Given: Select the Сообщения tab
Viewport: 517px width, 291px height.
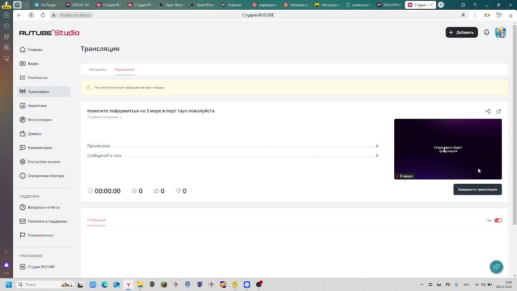Looking at the screenshot, I should point(96,220).
